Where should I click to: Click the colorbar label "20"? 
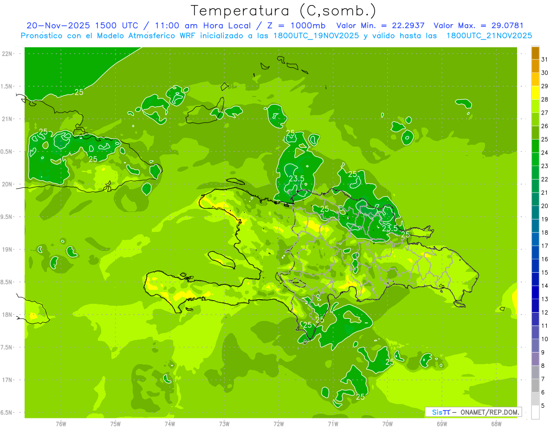pos(545,206)
